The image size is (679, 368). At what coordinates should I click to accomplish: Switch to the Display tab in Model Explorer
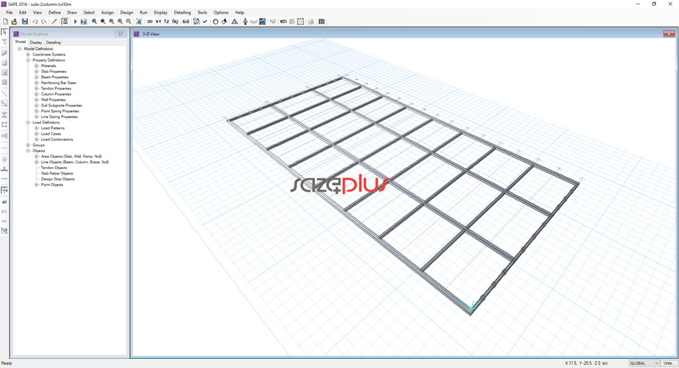[x=36, y=42]
